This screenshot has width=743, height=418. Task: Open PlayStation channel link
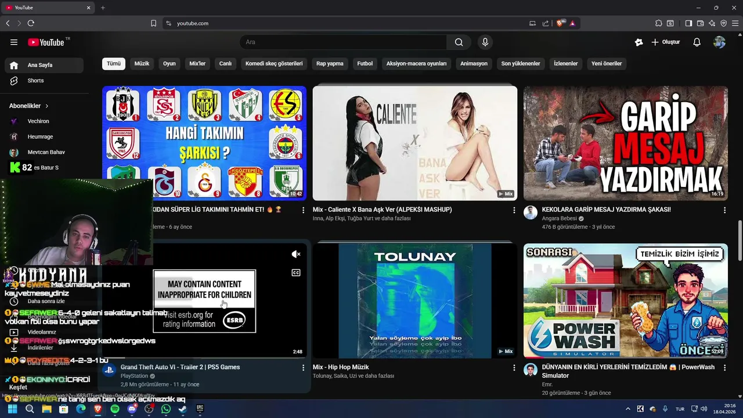point(135,376)
